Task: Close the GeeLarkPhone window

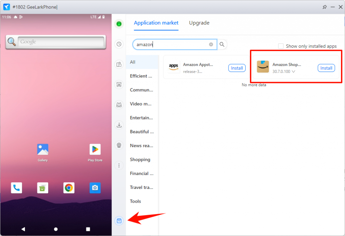Action: pos(341,7)
